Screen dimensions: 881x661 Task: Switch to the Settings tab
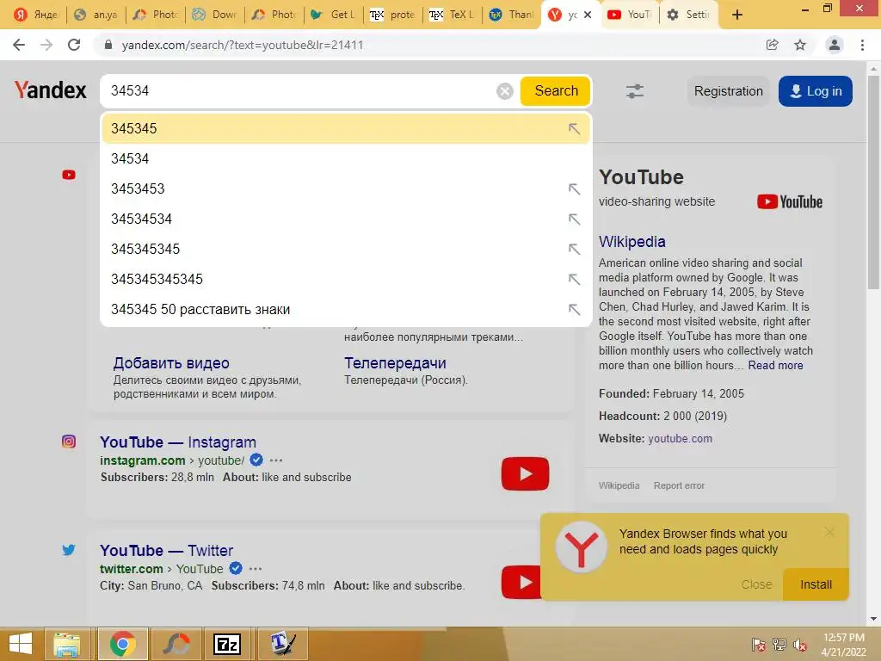coord(689,15)
